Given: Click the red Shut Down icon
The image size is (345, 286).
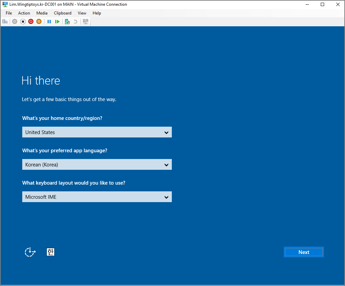Looking at the screenshot, I should pos(31,22).
